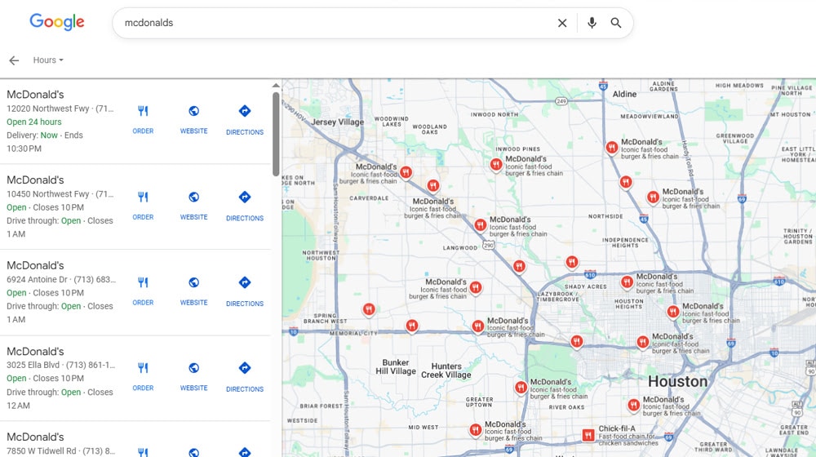The image size is (816, 457).
Task: Order from McDonald's at 3025 Ella Blvd
Action: [x=143, y=376]
